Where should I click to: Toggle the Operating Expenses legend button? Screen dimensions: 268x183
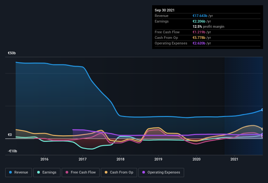161,173
